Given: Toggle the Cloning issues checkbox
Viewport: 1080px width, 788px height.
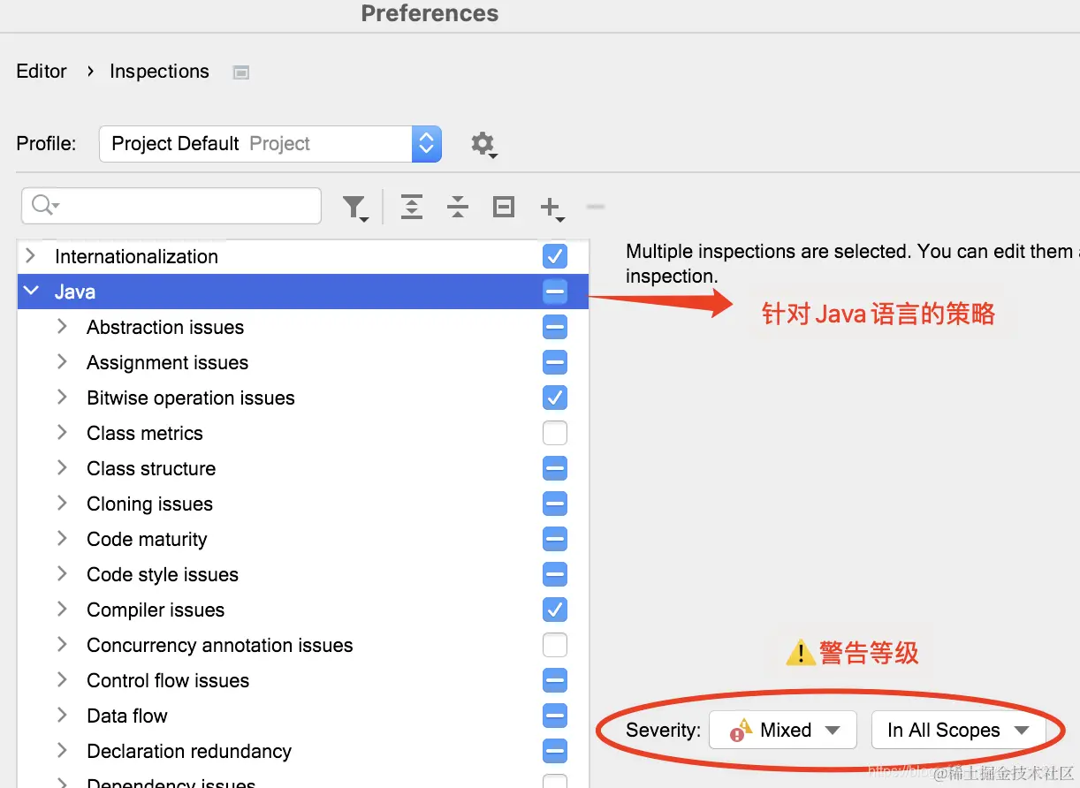Looking at the screenshot, I should click(x=555, y=504).
